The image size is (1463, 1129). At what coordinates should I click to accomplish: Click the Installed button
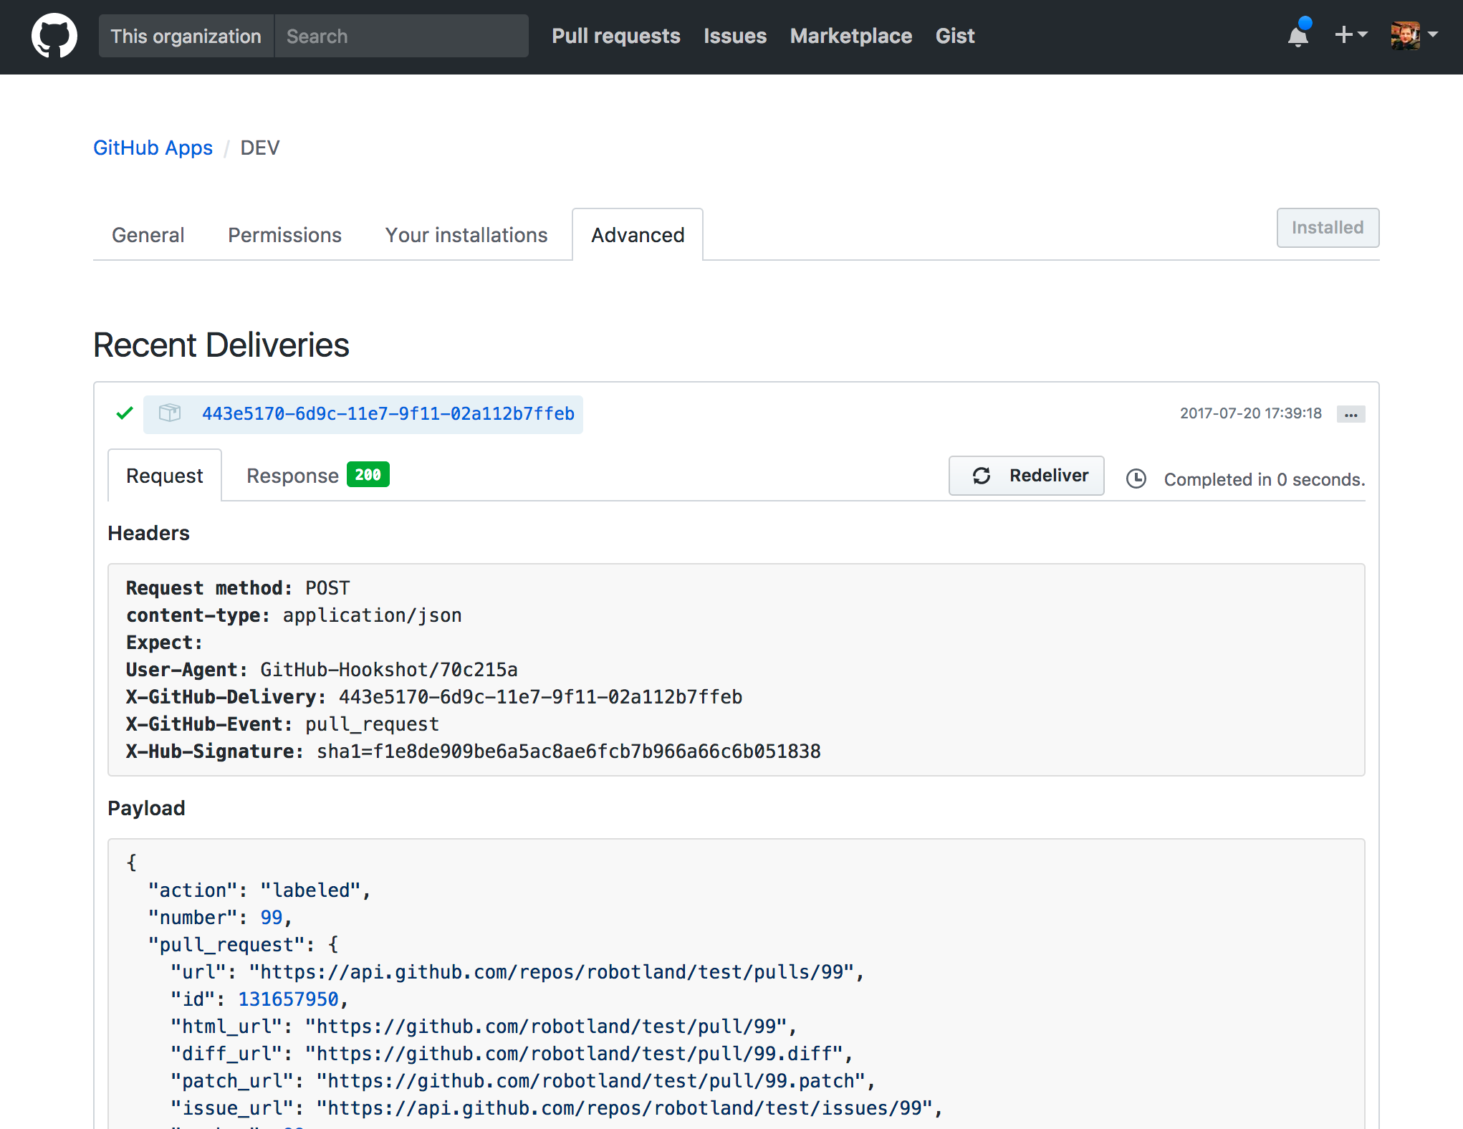point(1328,228)
